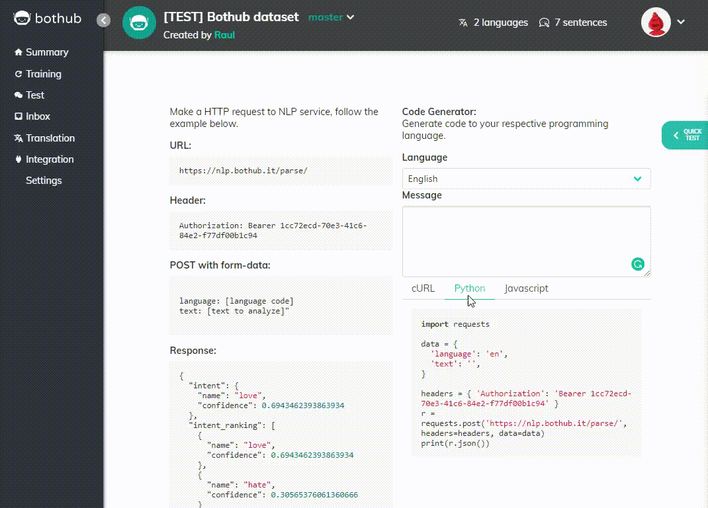
Task: Expand the user menu chevron
Action: [x=681, y=22]
